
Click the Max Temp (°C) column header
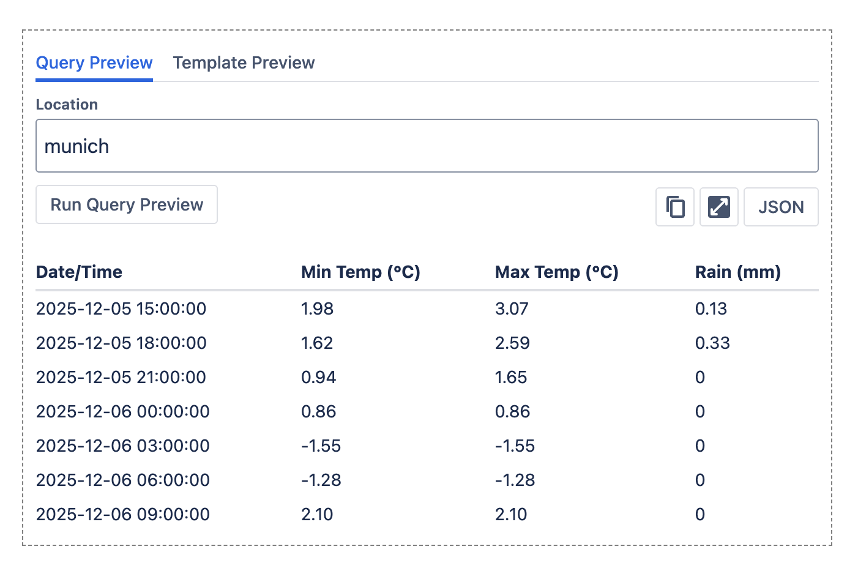pyautogui.click(x=556, y=272)
